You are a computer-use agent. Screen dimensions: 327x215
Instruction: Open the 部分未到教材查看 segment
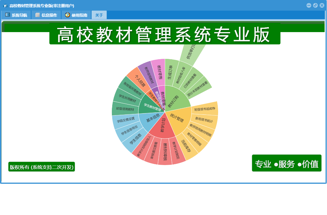point(198,89)
